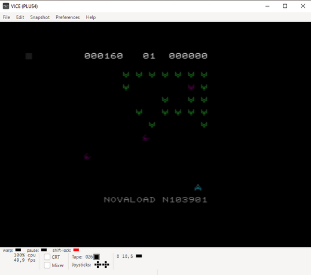Click the Joysticks: label
Screen dimensions: 311x275
[81, 265]
